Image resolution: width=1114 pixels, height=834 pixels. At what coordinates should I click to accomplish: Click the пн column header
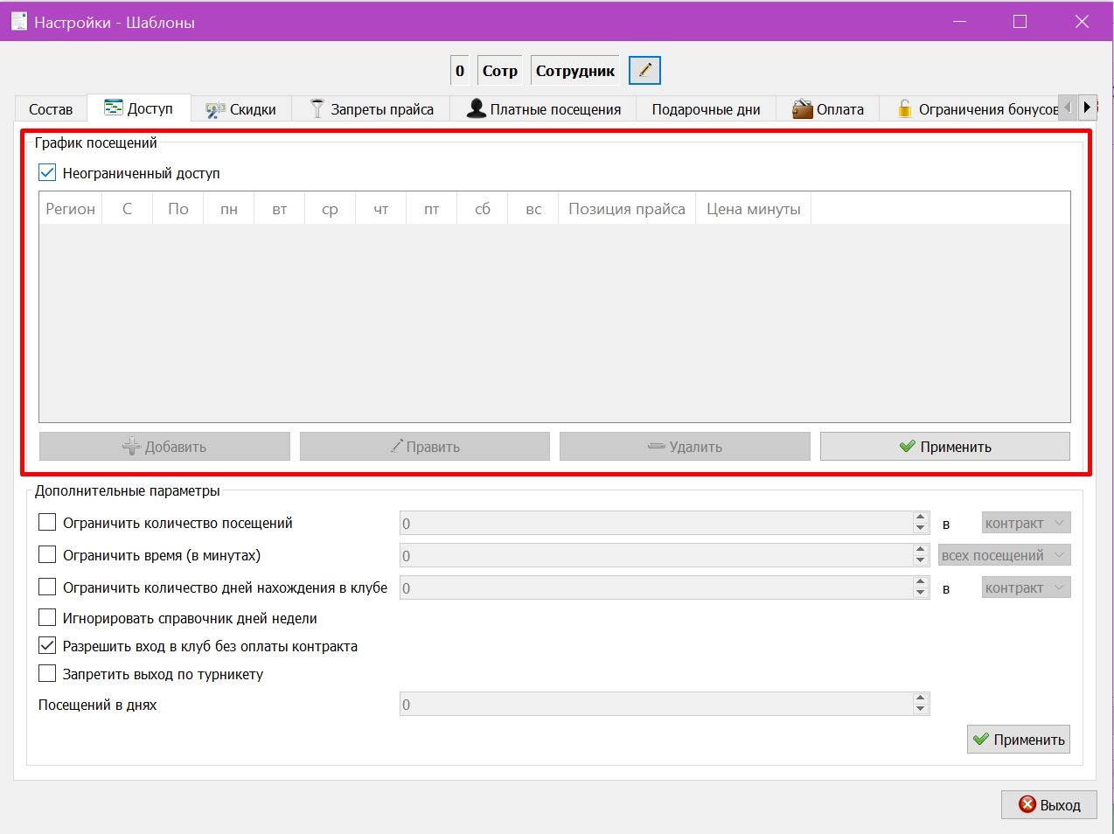(229, 208)
